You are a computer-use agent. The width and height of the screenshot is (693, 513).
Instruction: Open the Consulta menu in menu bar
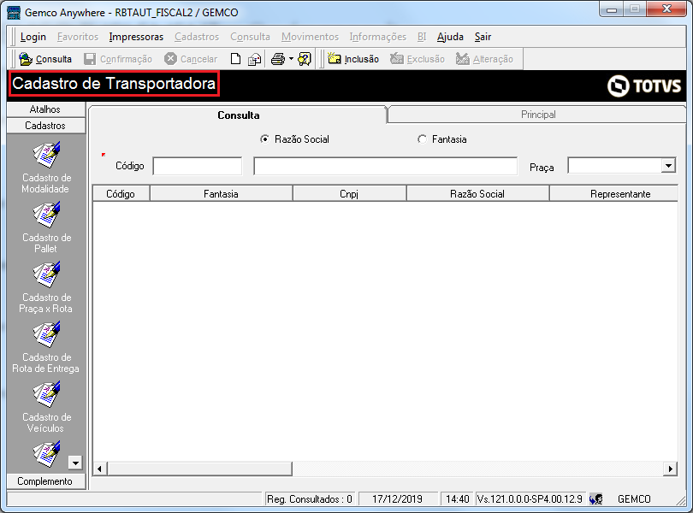[x=250, y=37]
